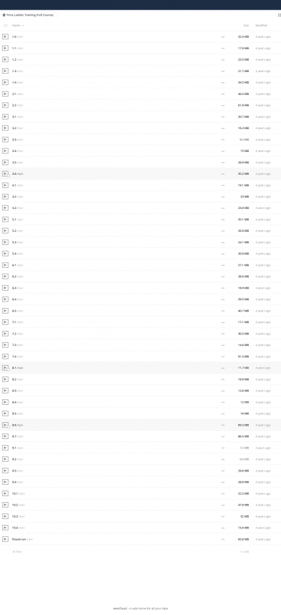Sort files by Size column header

246,25
